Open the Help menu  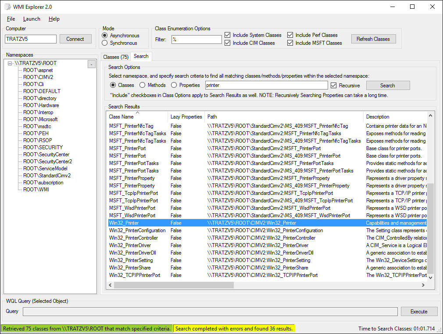point(54,19)
